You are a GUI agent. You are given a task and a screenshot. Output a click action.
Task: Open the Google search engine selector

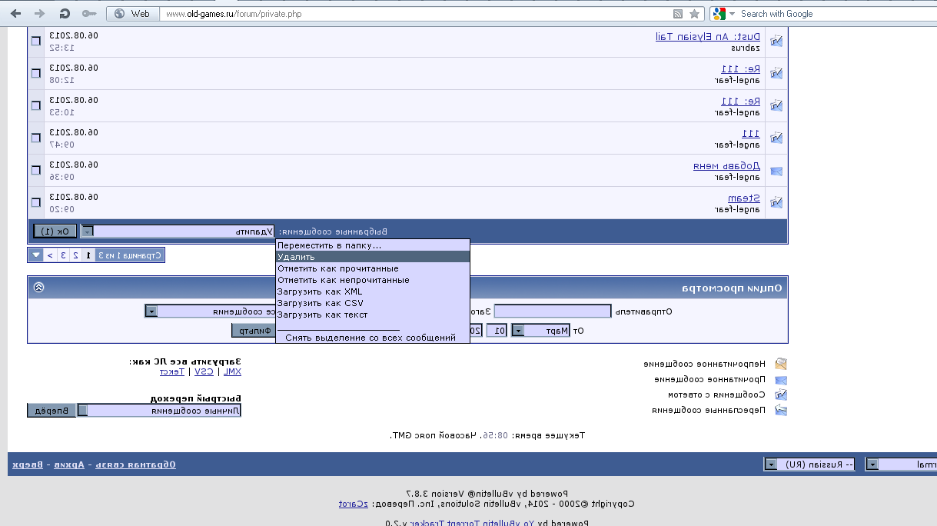point(723,14)
